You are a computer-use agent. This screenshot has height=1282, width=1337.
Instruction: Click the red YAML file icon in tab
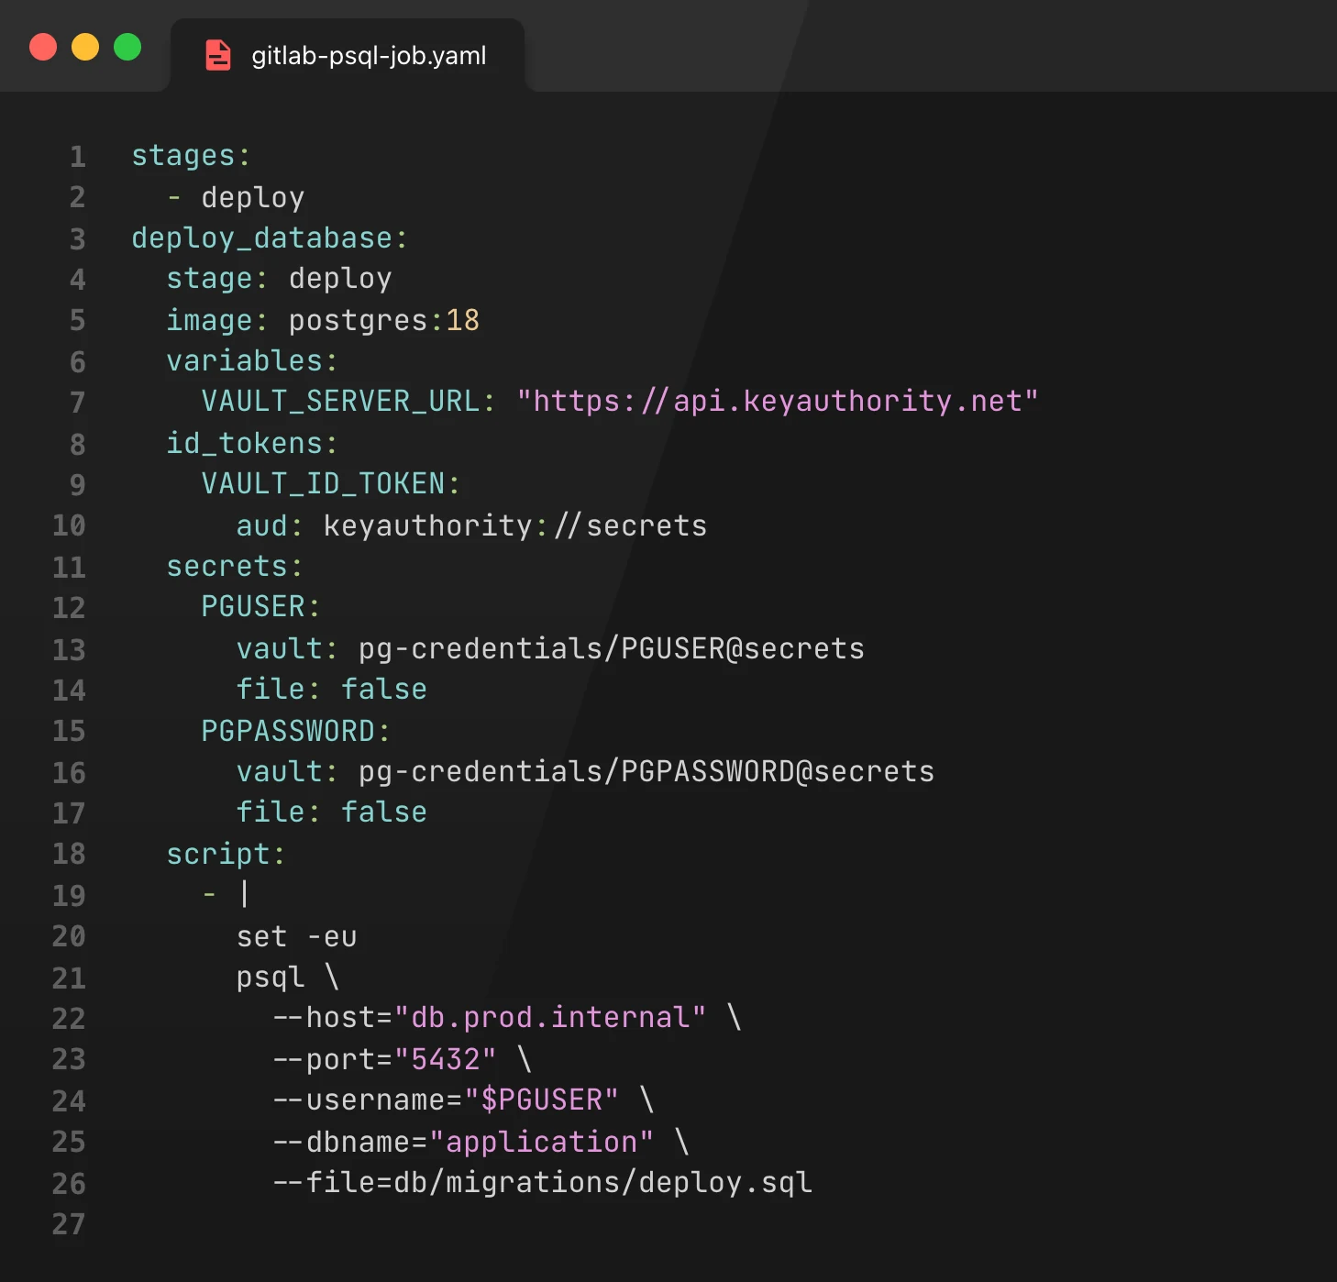coord(218,55)
